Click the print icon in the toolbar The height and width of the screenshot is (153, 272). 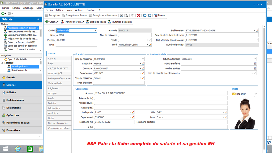point(121,15)
